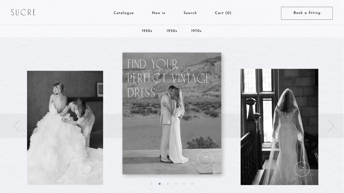Open the Search function
This screenshot has width=344, height=193.
tap(190, 13)
